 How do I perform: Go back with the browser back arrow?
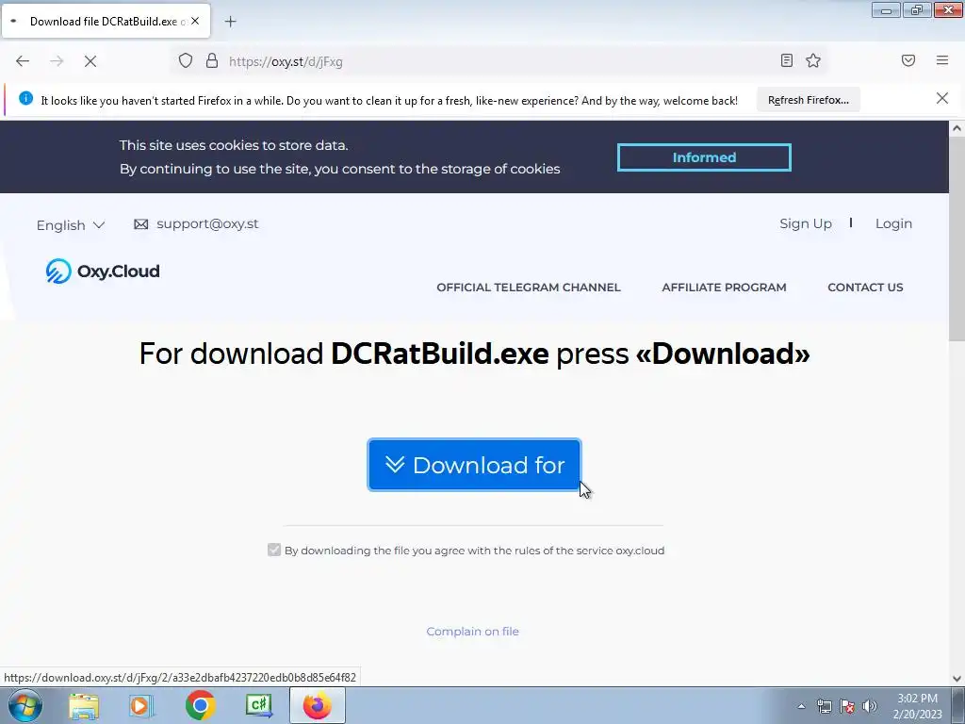pos(23,61)
